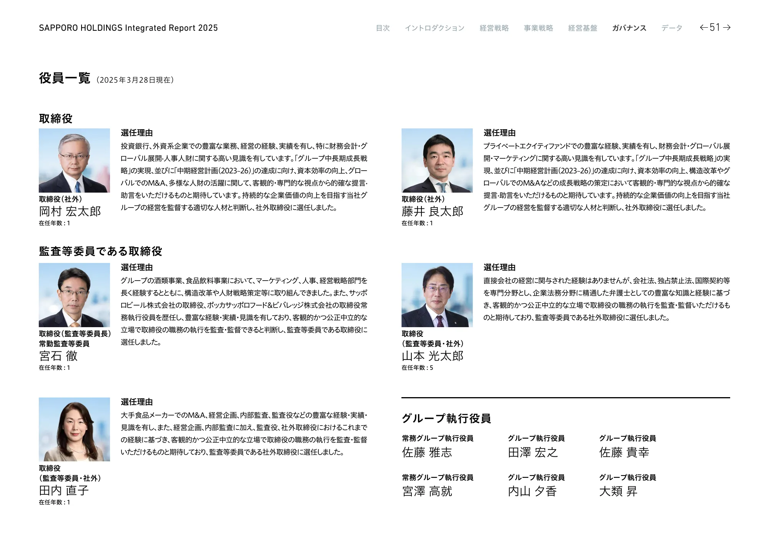This screenshot has height=544, width=769.
Task: Click portrait of 田内 直子
Action: 74,429
